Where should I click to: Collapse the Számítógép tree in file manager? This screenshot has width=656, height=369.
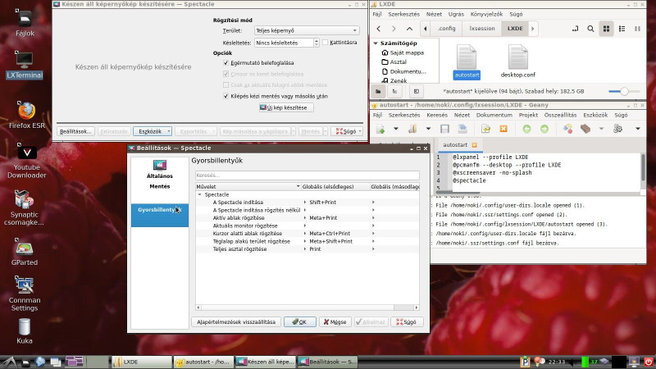(x=376, y=43)
